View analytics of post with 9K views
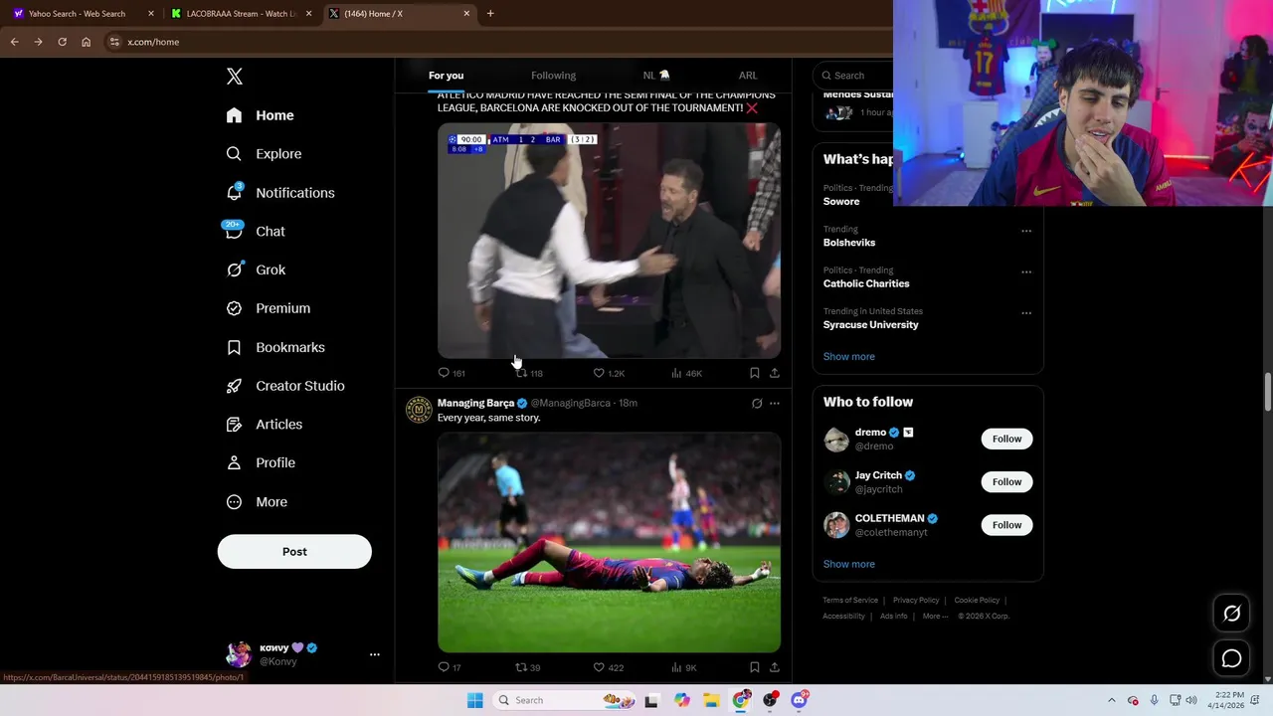 coord(684,667)
